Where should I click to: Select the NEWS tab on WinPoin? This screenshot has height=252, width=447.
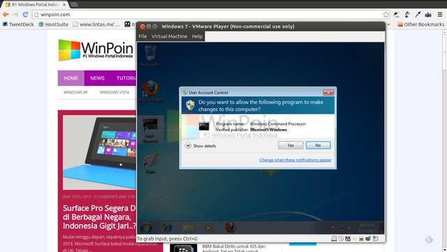click(x=97, y=78)
